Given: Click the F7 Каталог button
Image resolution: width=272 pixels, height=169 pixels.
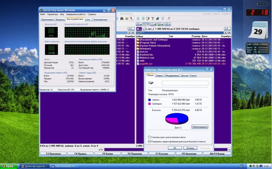Looking at the screenshot, I should click(162, 154).
